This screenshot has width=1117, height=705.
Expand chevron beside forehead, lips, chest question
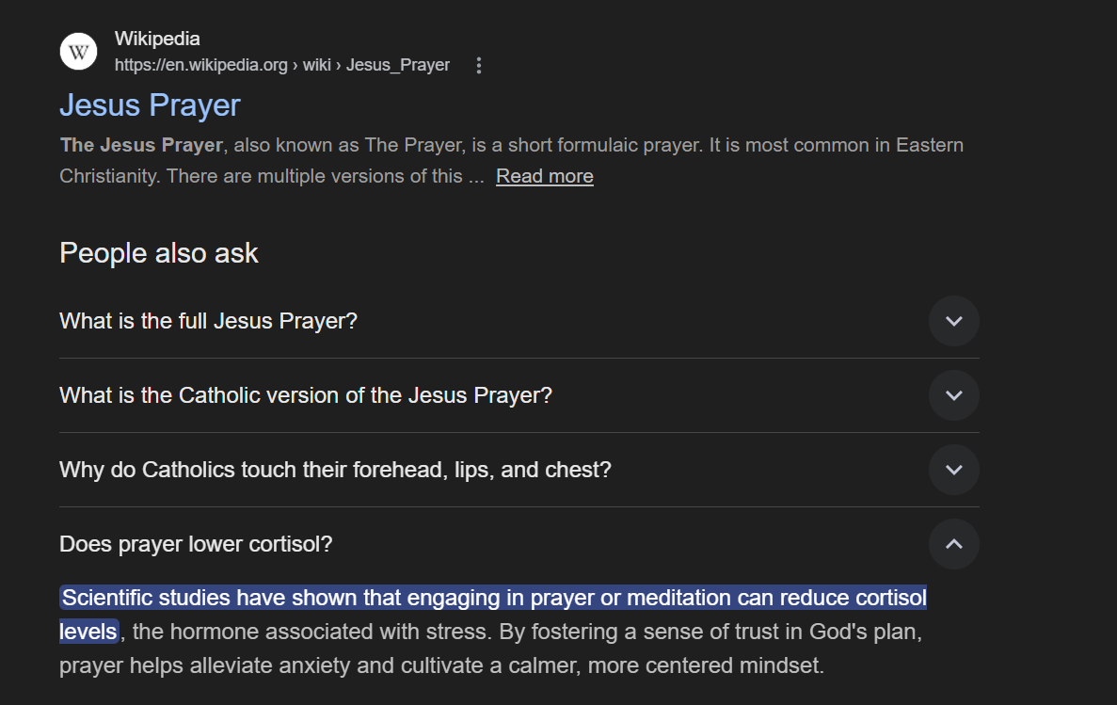click(x=953, y=470)
